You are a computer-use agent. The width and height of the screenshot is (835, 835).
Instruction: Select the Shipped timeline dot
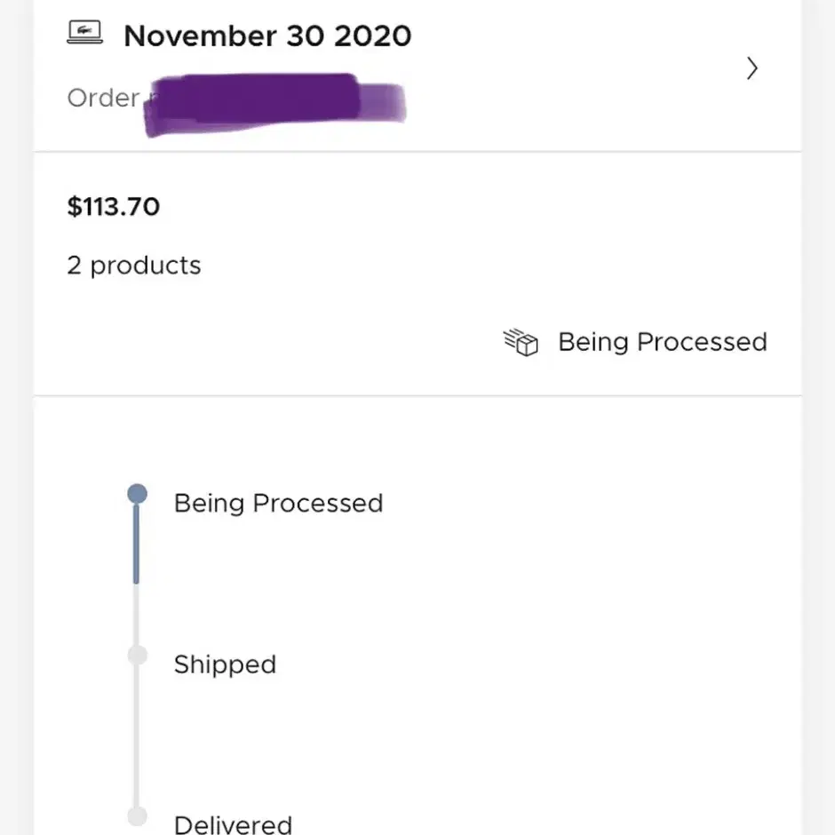point(138,655)
